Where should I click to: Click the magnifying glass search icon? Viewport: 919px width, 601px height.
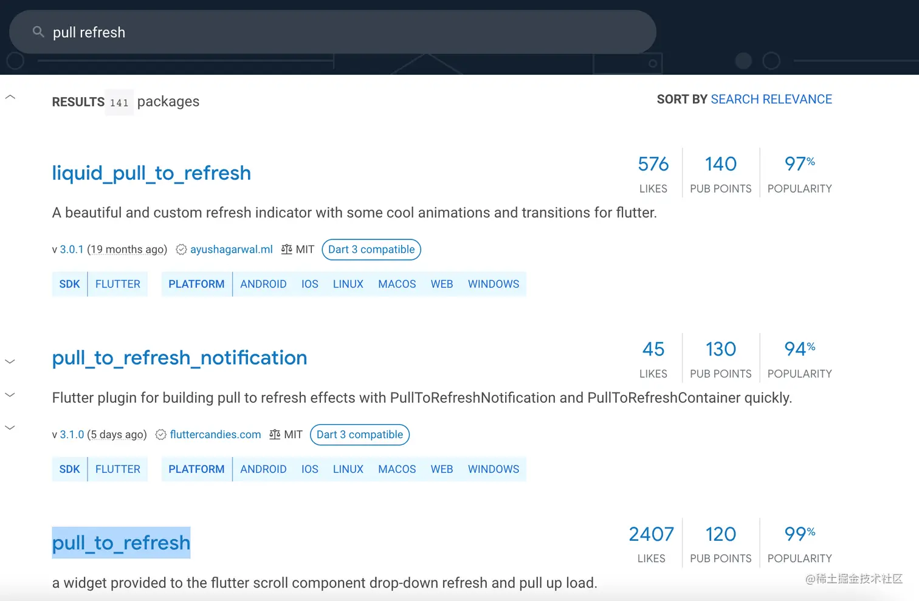[38, 32]
